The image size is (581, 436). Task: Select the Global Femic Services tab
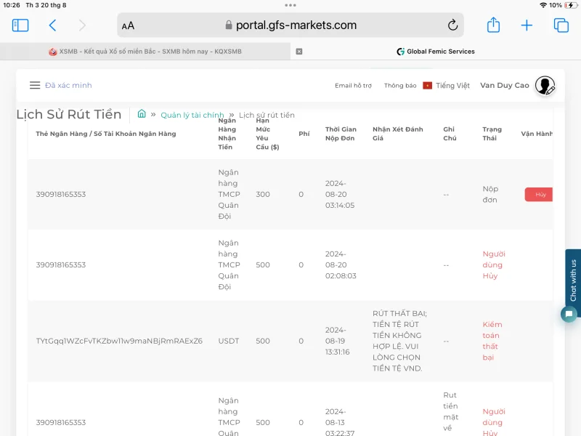click(x=436, y=52)
